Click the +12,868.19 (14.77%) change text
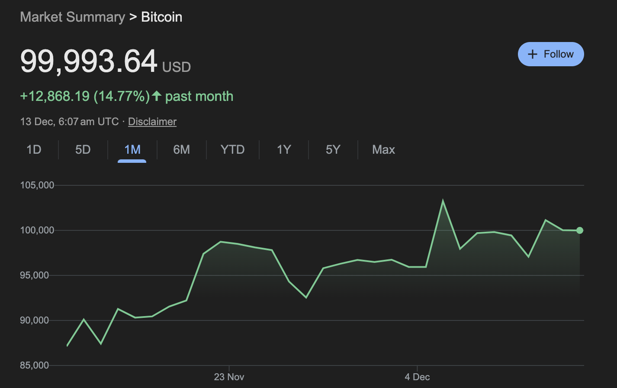 pyautogui.click(x=85, y=96)
